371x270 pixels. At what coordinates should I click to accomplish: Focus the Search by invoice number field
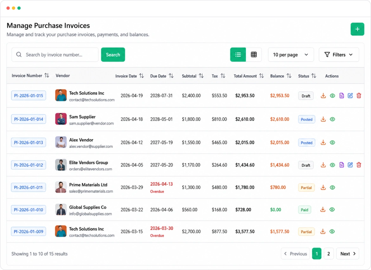click(x=55, y=55)
